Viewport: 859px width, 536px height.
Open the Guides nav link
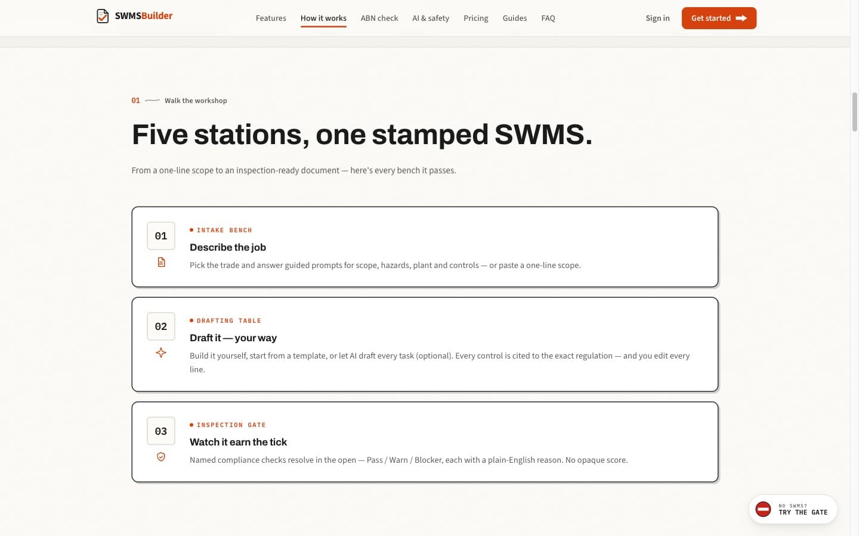point(515,18)
